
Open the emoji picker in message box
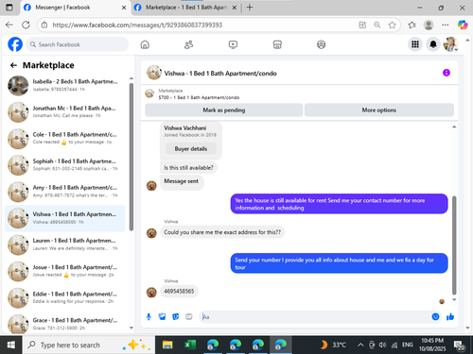click(435, 316)
